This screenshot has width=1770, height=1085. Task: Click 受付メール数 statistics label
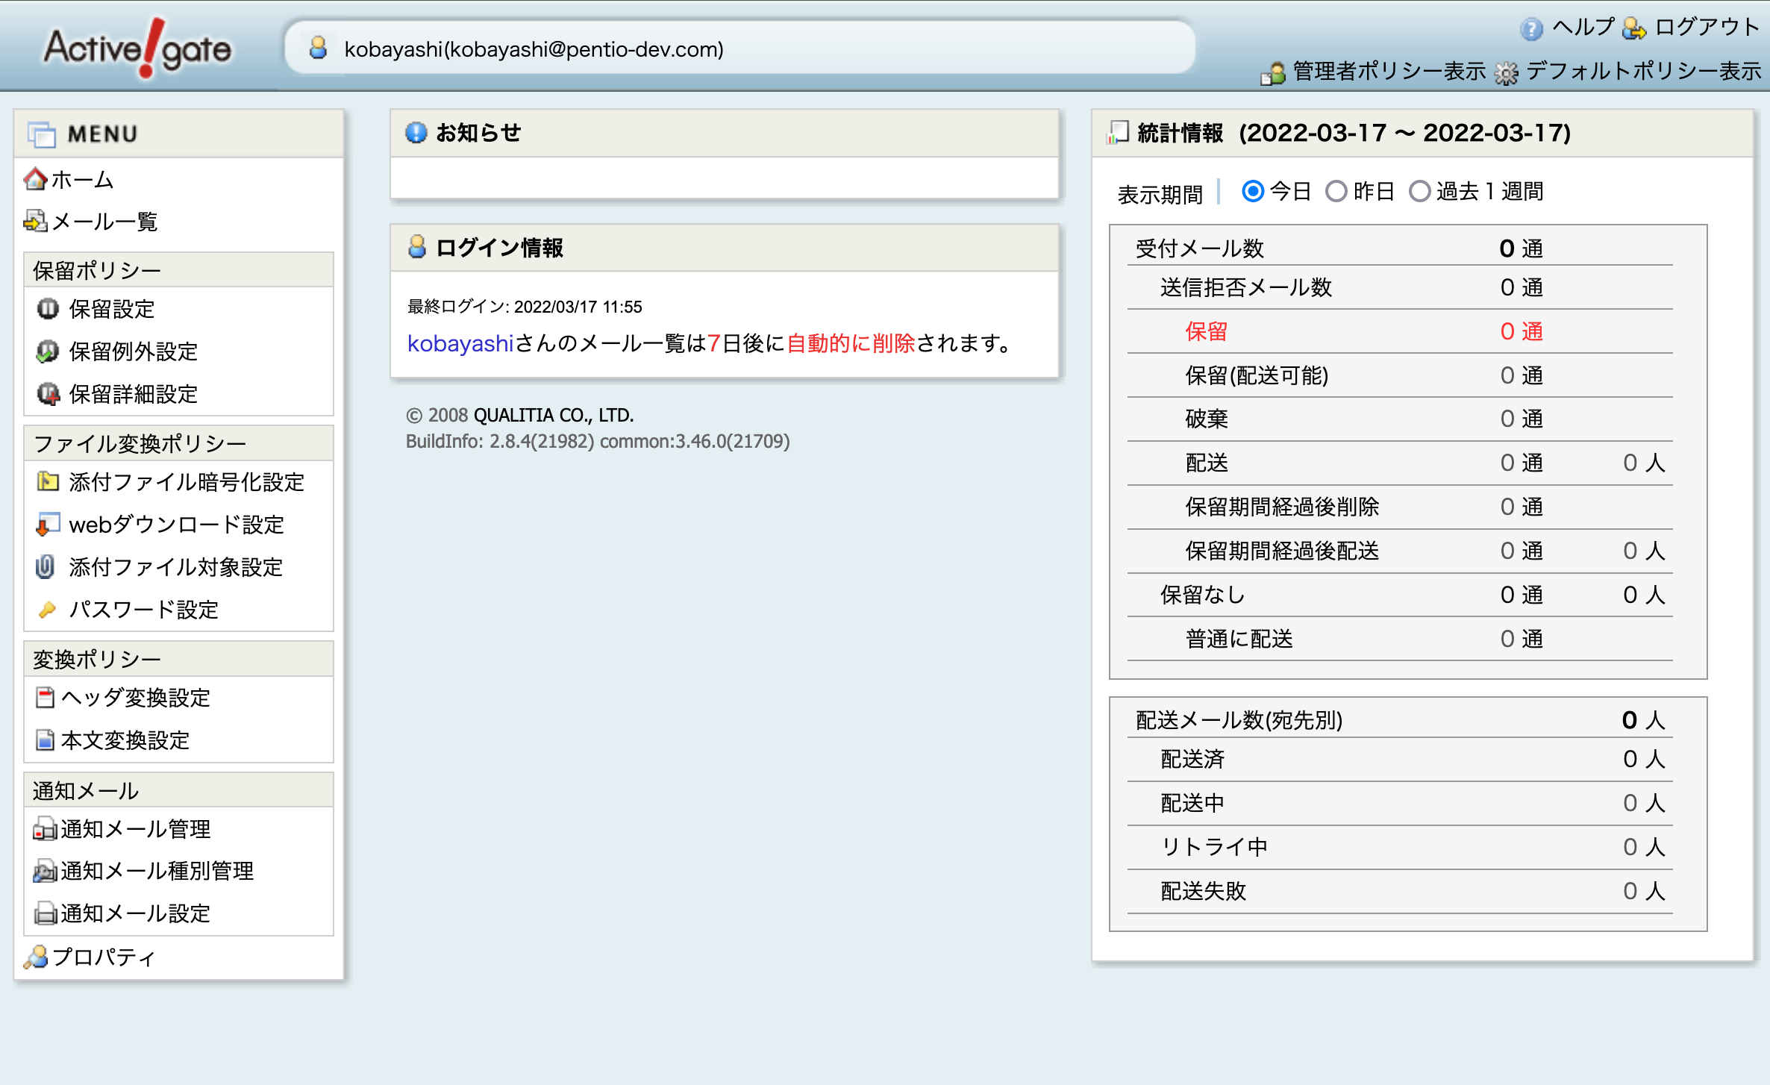pyautogui.click(x=1200, y=248)
